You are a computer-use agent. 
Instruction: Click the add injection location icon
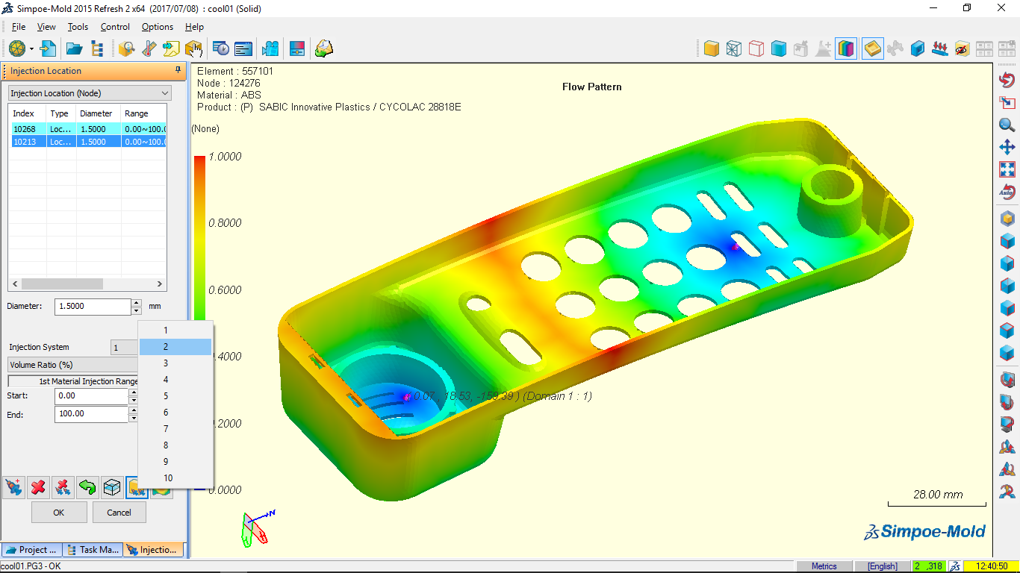13,488
